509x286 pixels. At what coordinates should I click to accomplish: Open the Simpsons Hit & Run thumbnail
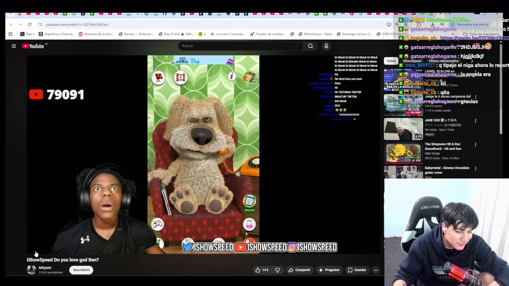coord(403,152)
